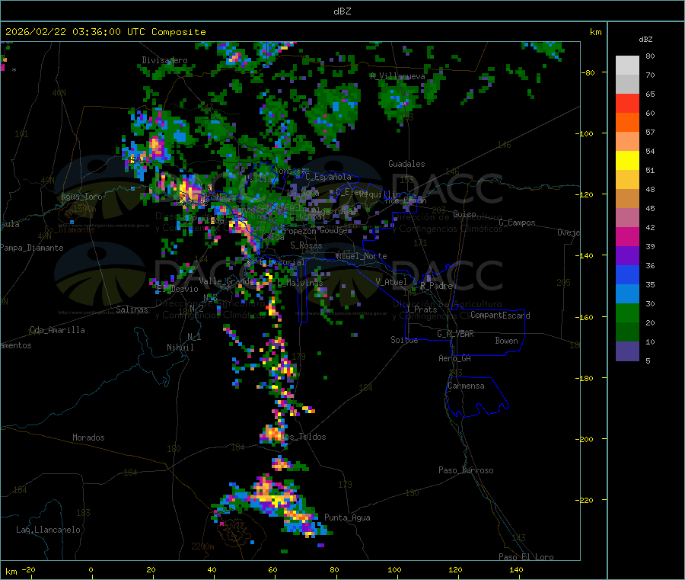Select the 'Salinas' place label
Viewport: 685px width, 580px height.
tap(132, 309)
